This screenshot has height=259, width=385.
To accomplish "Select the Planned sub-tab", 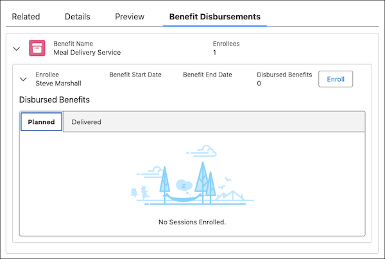I will pyautogui.click(x=41, y=121).
